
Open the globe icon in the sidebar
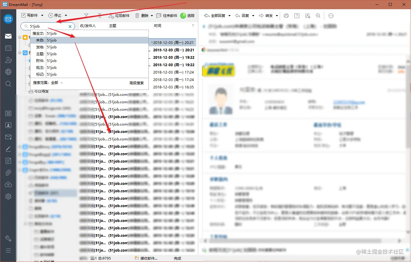8,72
